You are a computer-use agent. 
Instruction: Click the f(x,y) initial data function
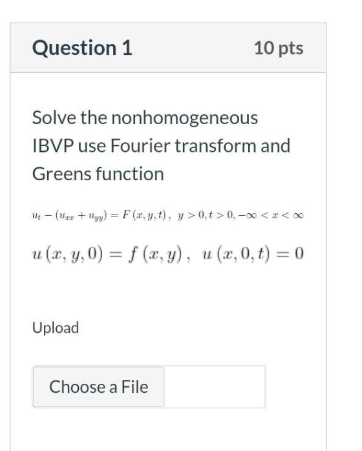pos(155,255)
